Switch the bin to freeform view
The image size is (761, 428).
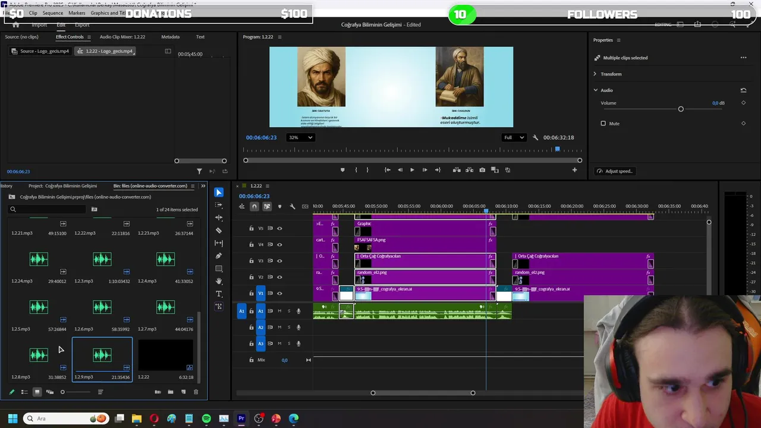(x=50, y=392)
